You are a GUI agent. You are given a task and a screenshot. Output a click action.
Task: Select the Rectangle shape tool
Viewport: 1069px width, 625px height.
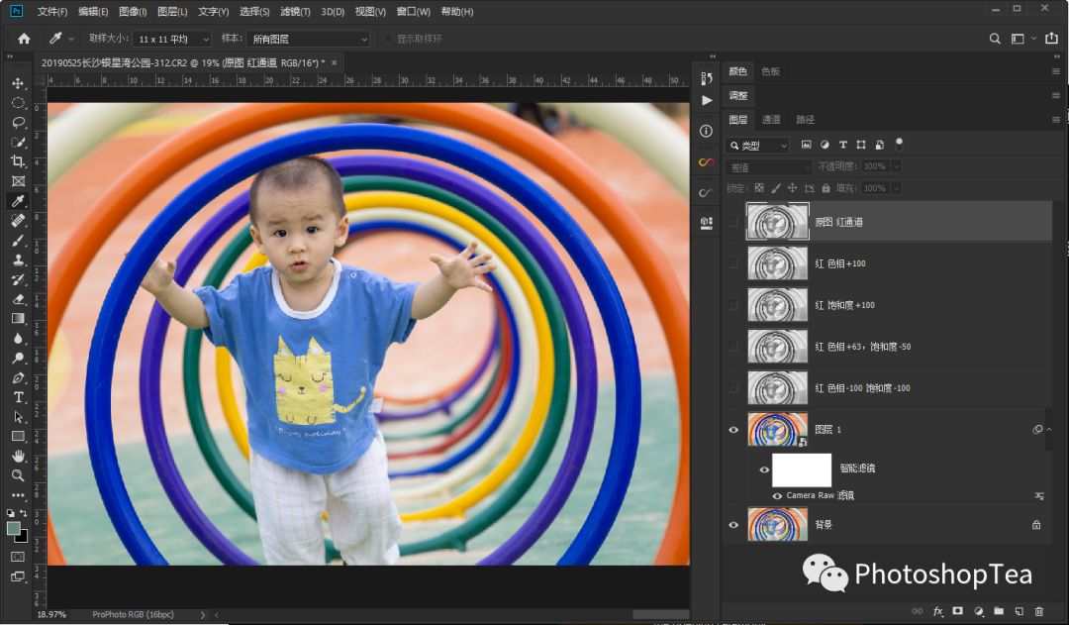(18, 437)
